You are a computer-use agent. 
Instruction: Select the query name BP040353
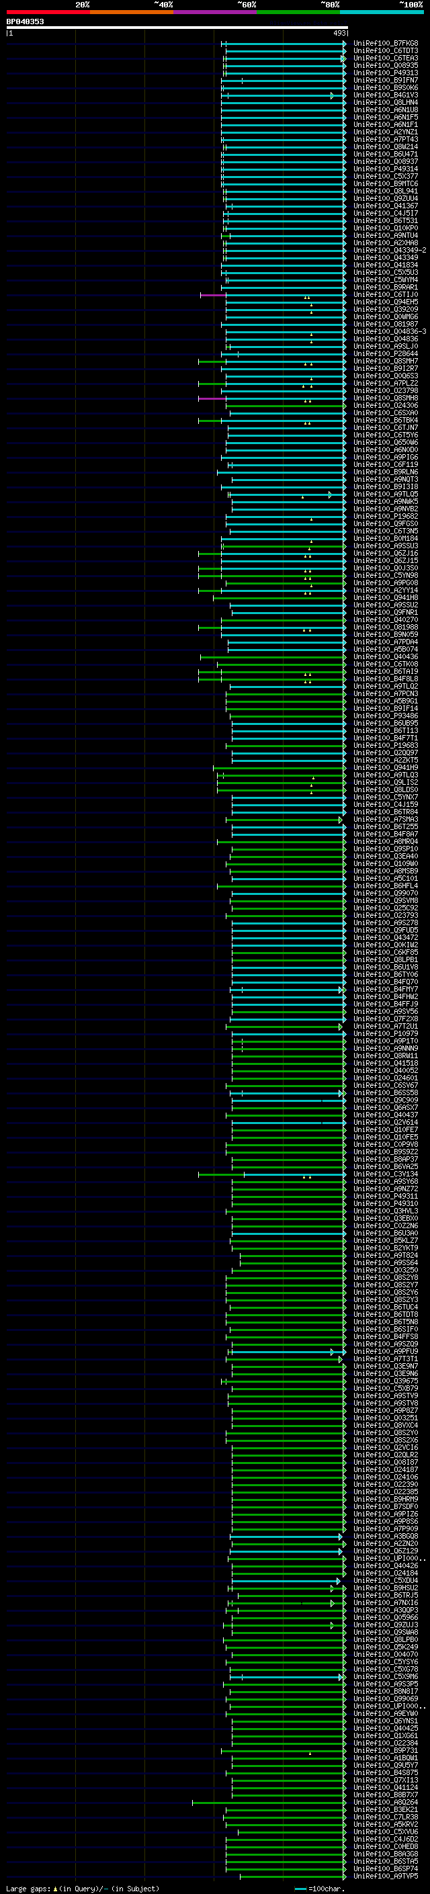(25, 21)
